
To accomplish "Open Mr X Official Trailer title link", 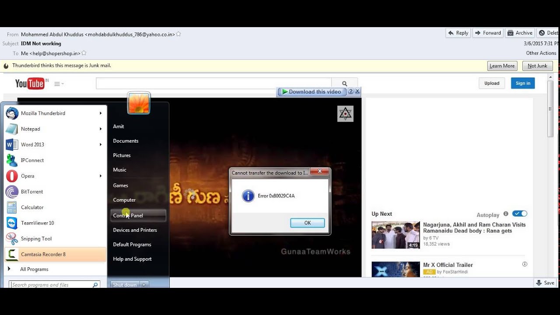I will pyautogui.click(x=448, y=265).
